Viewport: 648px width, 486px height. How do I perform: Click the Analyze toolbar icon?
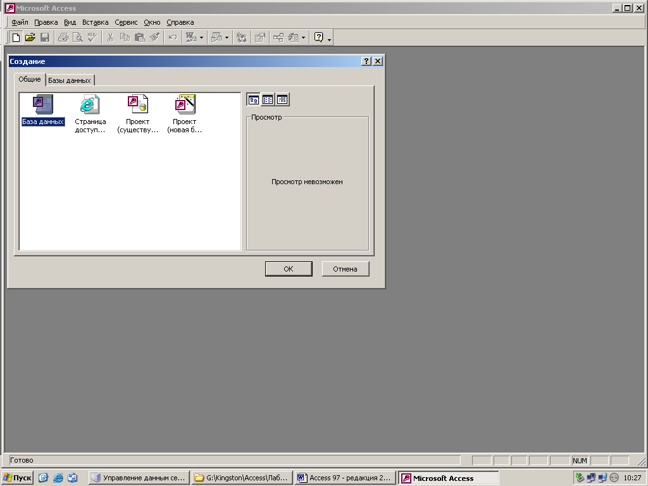216,37
